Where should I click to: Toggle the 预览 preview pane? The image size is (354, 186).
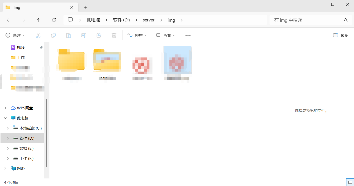341,35
